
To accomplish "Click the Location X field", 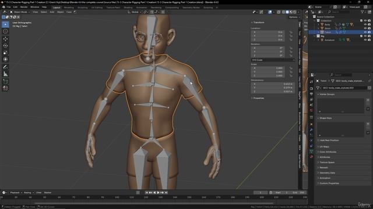I will [x=268, y=32].
